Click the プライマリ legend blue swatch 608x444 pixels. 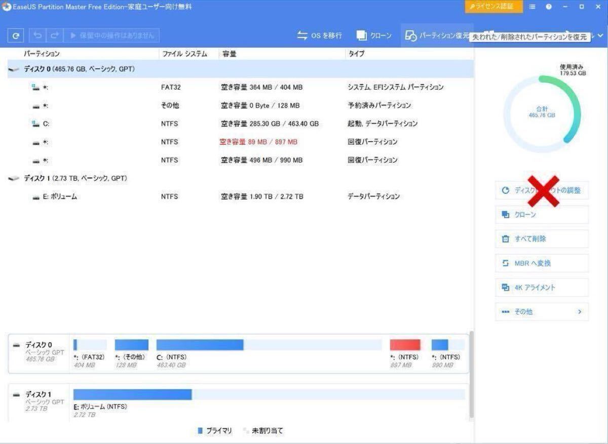[x=200, y=431]
